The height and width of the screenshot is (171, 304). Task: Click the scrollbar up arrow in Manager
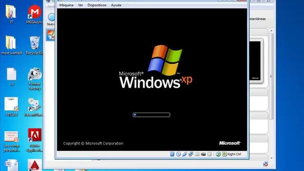click(271, 31)
